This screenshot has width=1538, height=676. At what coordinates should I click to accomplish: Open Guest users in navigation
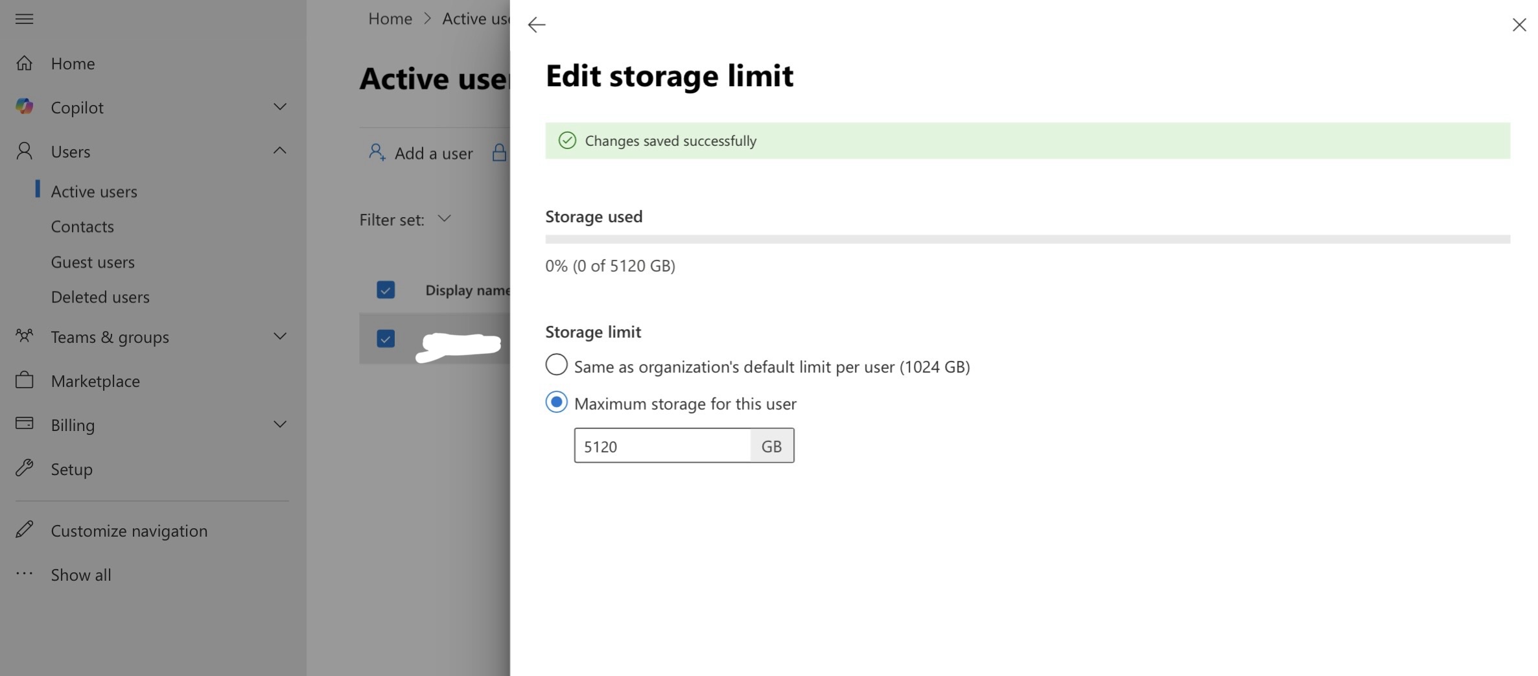pyautogui.click(x=93, y=262)
